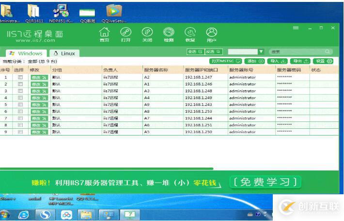Click the 免费学习 banner button
The width and height of the screenshot is (344, 221).
click(265, 182)
